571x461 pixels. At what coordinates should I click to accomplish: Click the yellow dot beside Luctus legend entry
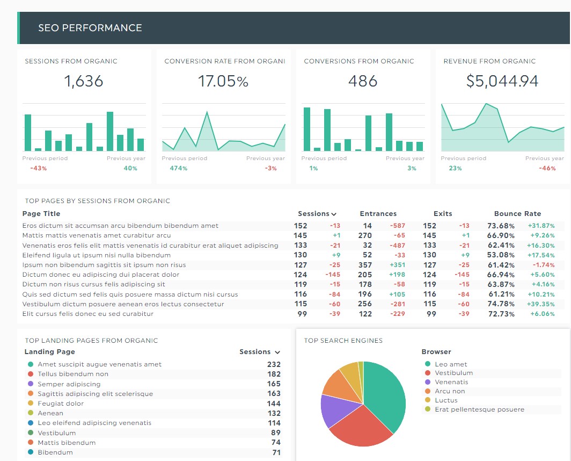tap(428, 400)
